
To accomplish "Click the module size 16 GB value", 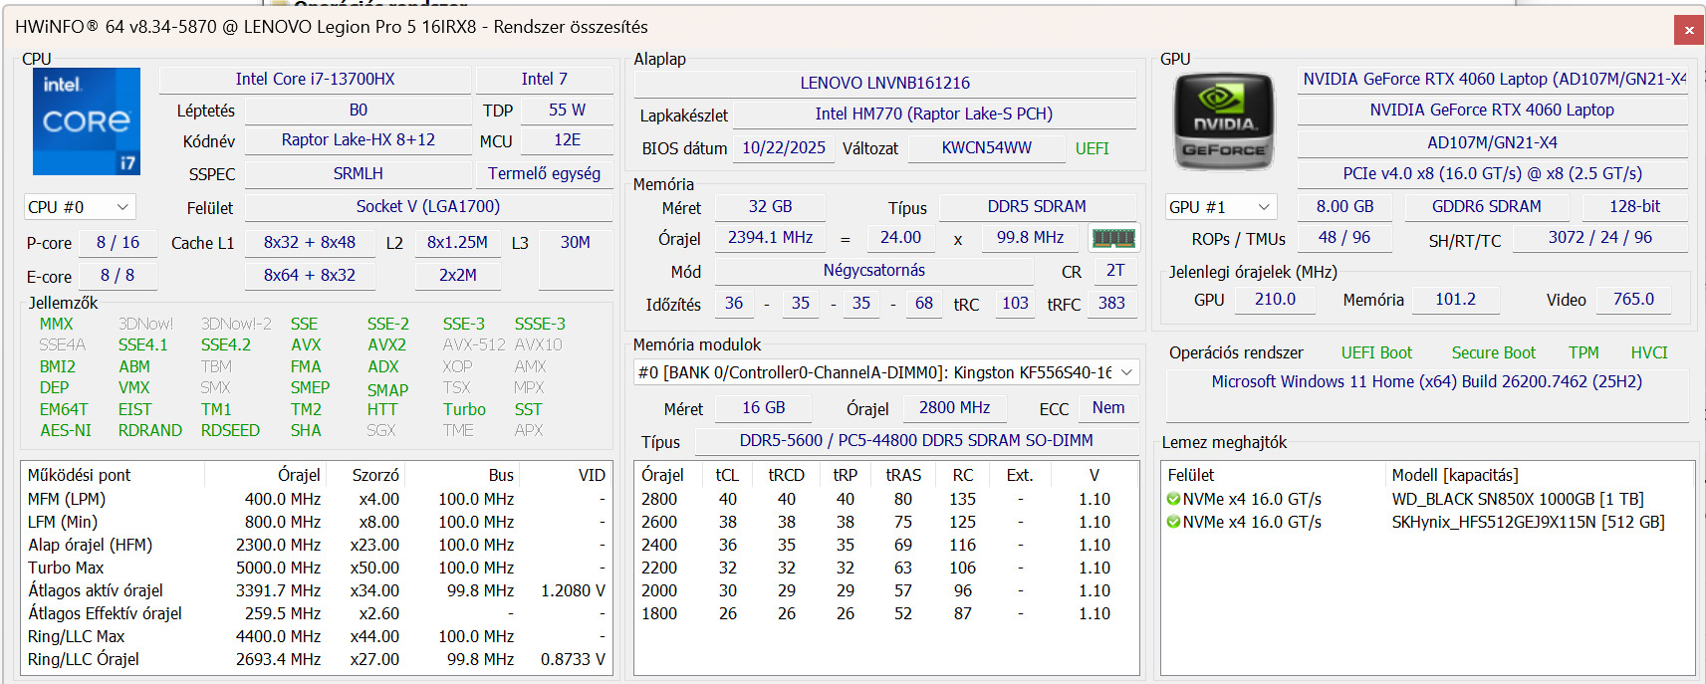I will 764,407.
